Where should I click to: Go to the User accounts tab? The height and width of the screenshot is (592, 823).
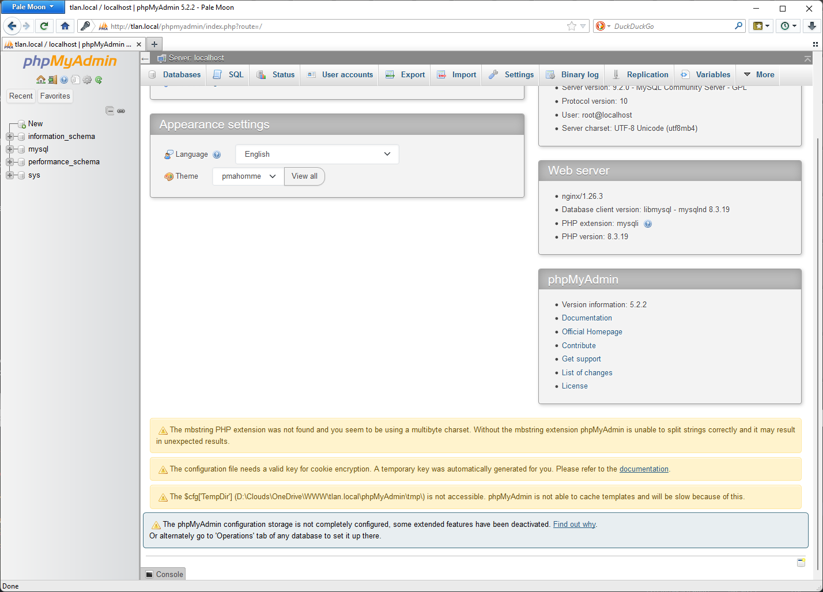pos(340,74)
